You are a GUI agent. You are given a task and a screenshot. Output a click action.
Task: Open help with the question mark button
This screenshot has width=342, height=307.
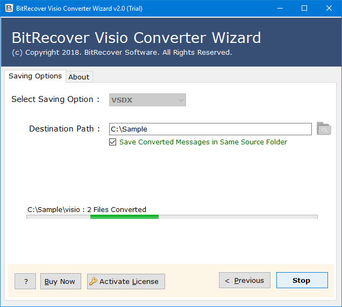coord(25,281)
